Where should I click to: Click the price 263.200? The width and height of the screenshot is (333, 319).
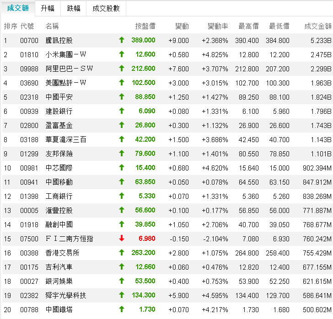(143, 253)
